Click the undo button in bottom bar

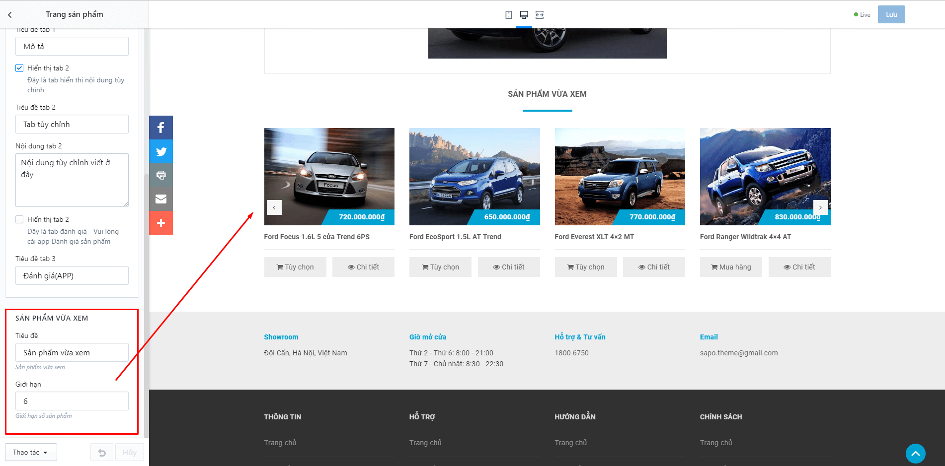coord(102,453)
